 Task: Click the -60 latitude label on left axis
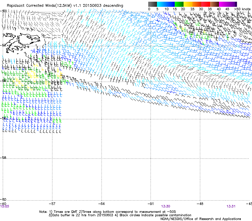pos(3,200)
